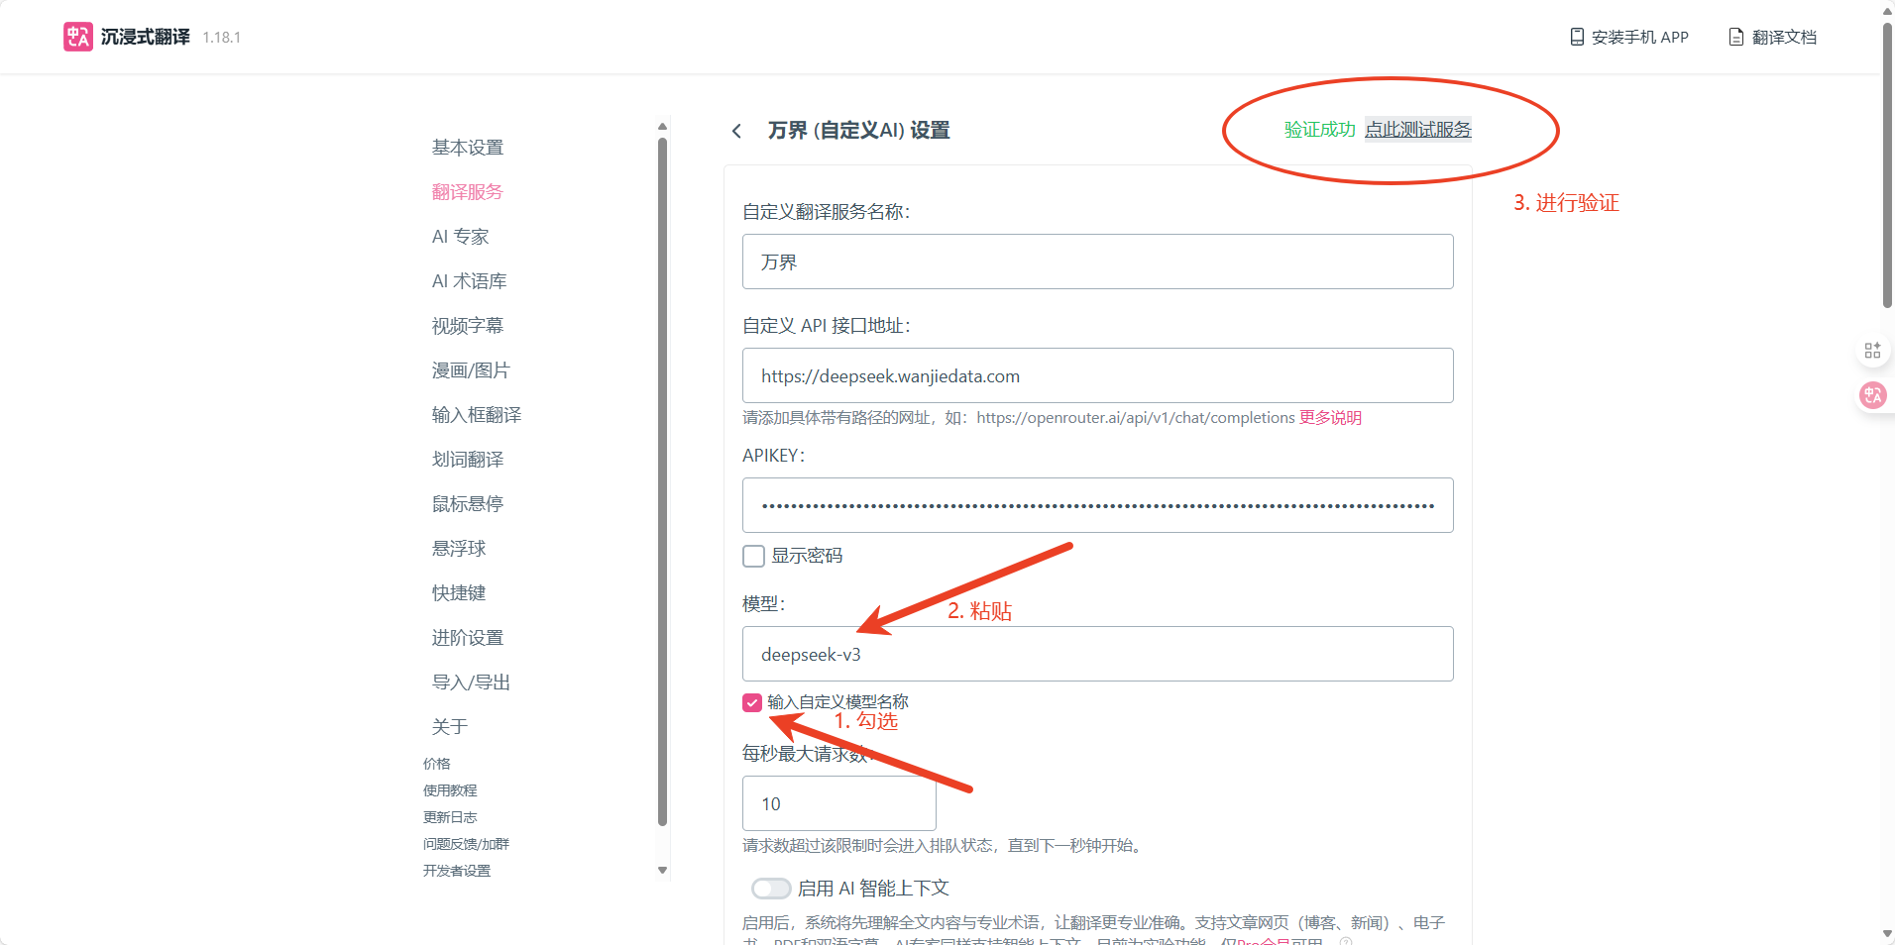This screenshot has height=945, width=1895.
Task: Go to 视频字幕 settings
Action: pos(468,325)
